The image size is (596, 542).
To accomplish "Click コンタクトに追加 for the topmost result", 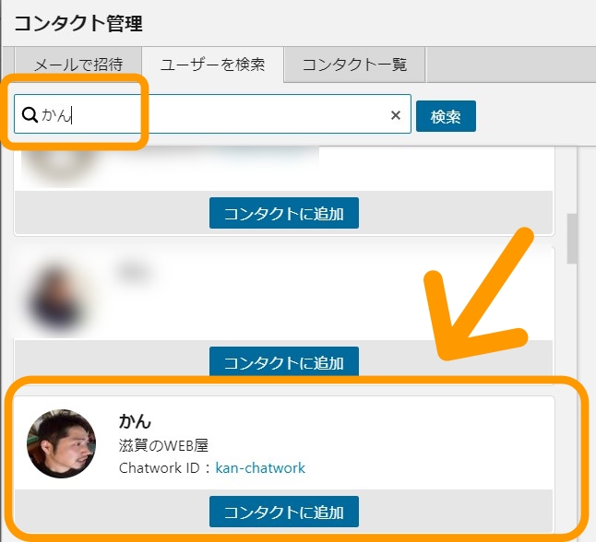I will point(283,213).
